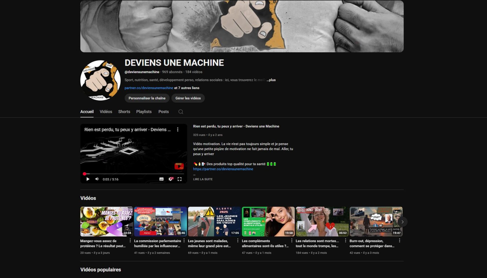The width and height of the screenshot is (487, 278).
Task: Open the https://partner.co/deviensunemachine description link
Action: click(x=223, y=169)
